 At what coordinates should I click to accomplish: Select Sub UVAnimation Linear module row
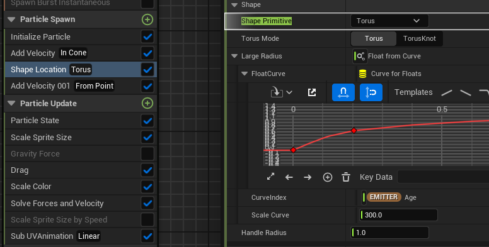[x=81, y=236]
